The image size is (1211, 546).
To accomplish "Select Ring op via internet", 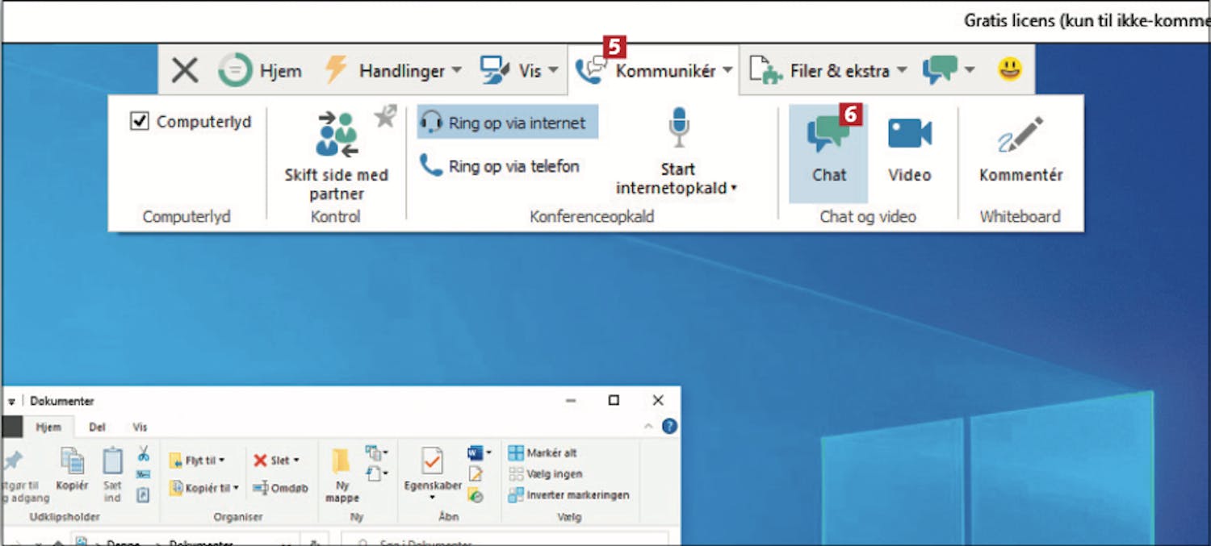I will pyautogui.click(x=507, y=123).
